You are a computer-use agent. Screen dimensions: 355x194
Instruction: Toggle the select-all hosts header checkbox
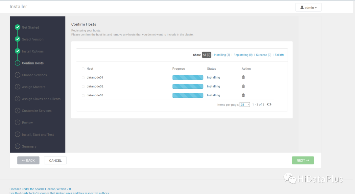click(83, 69)
